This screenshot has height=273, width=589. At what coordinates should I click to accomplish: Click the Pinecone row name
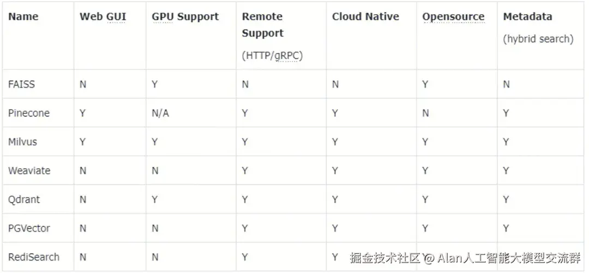pyautogui.click(x=29, y=113)
